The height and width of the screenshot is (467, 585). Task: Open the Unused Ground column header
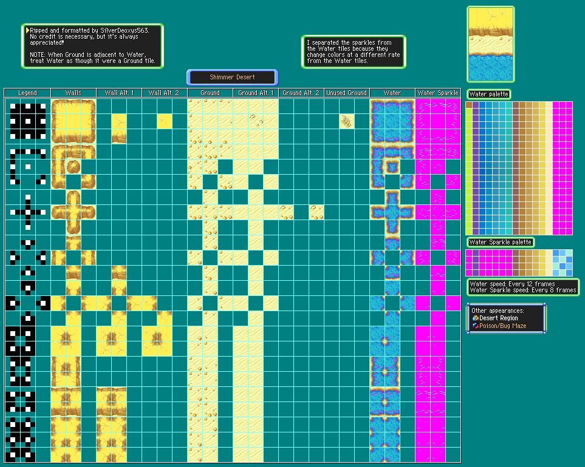pyautogui.click(x=347, y=93)
